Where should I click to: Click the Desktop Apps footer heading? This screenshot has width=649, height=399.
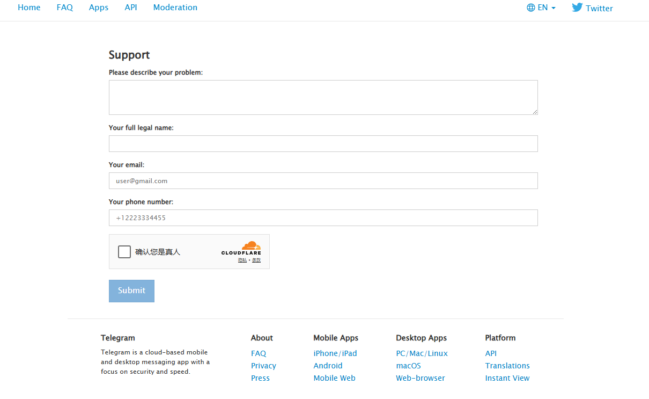[422, 338]
